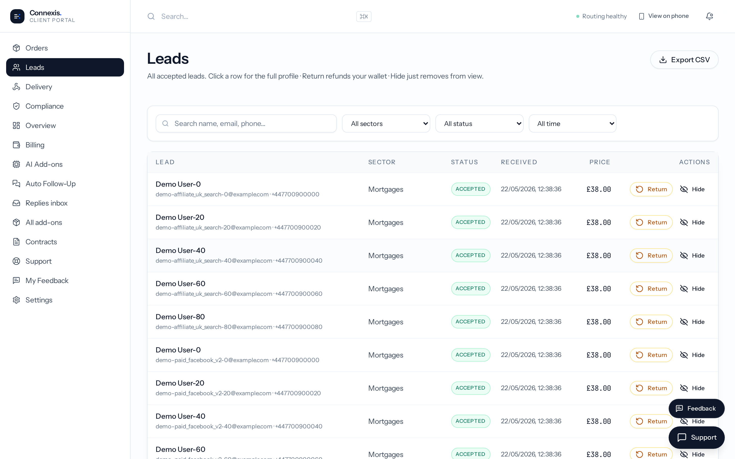Open the All time dropdown
This screenshot has height=459, width=735.
[x=572, y=124]
